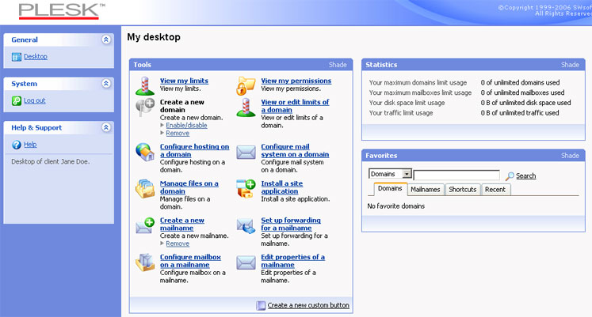Click the Log out link
This screenshot has width=592, height=317.
click(34, 100)
